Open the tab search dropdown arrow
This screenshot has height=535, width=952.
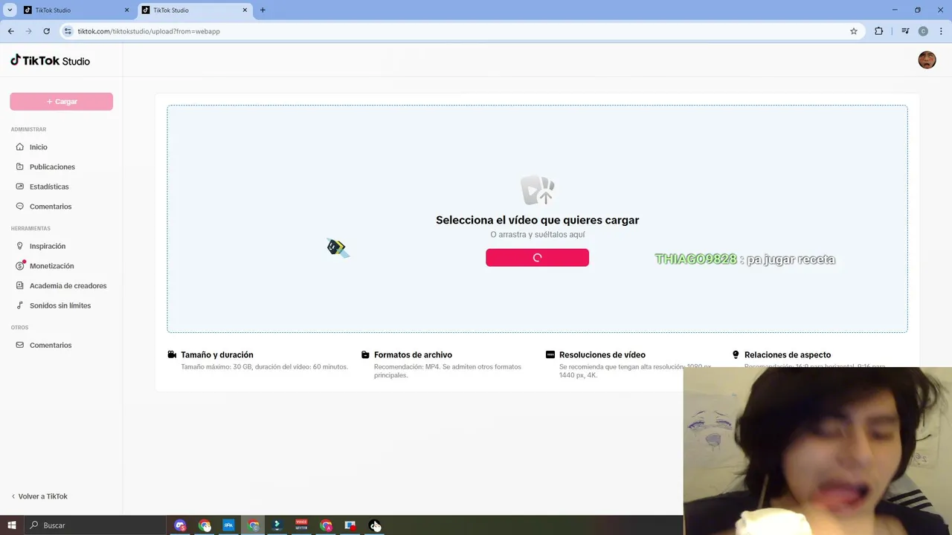point(10,10)
